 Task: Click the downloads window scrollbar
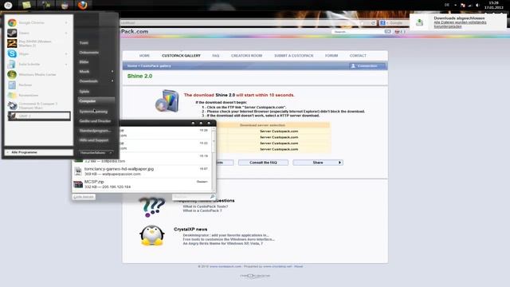(x=214, y=159)
